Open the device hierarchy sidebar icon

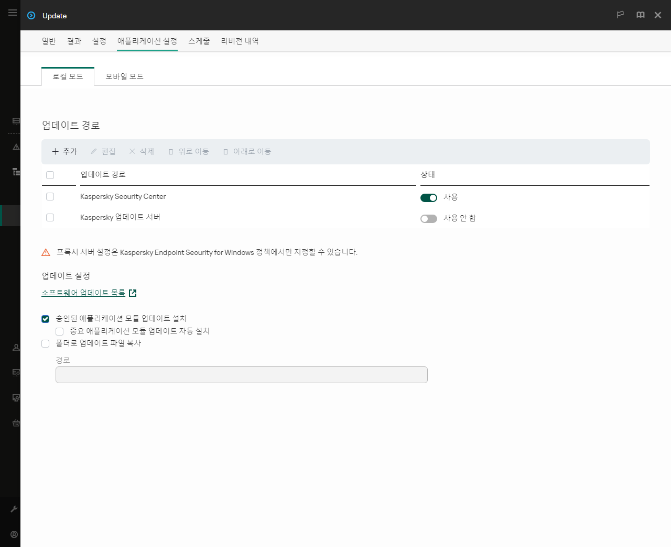coord(15,172)
